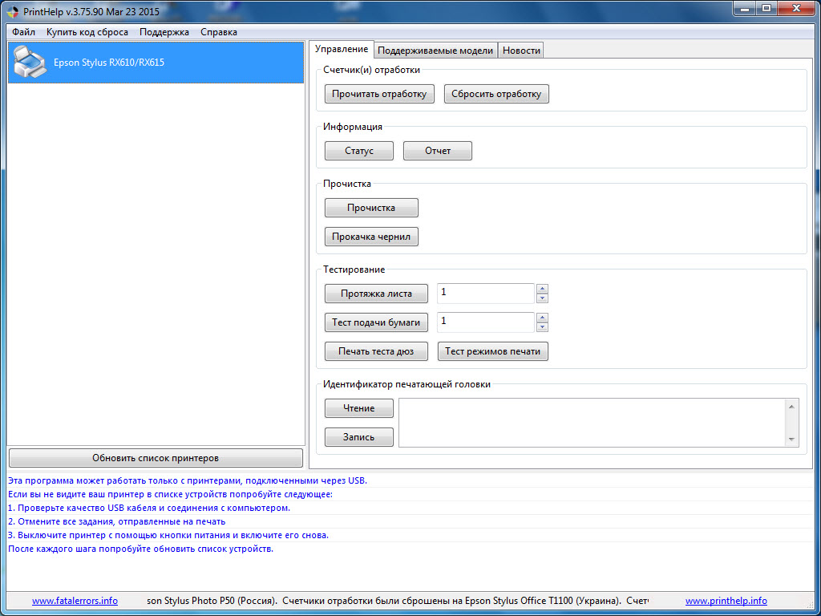Open the www.printhelp.info link

pos(726,601)
